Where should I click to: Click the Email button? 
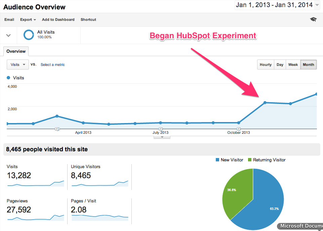click(9, 20)
